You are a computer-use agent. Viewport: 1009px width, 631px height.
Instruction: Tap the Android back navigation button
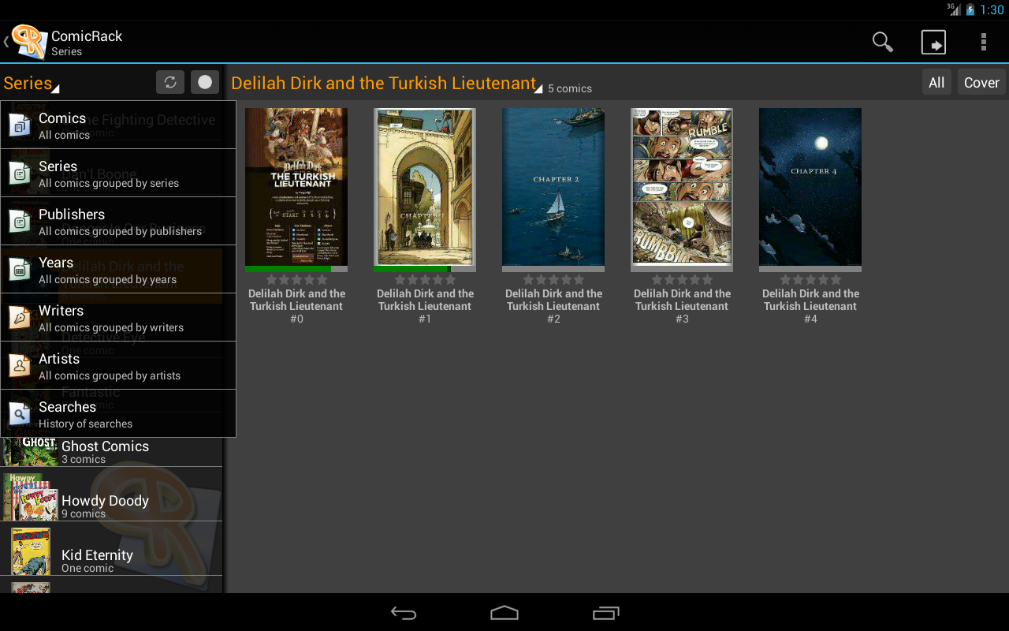click(404, 613)
